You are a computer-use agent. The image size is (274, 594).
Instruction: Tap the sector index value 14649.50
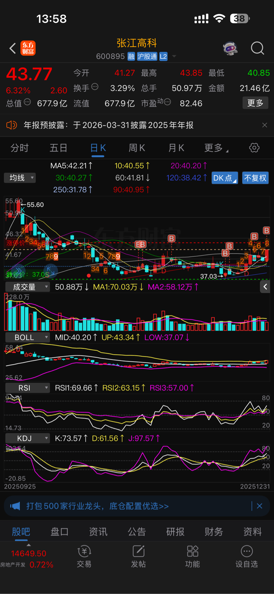click(29, 554)
